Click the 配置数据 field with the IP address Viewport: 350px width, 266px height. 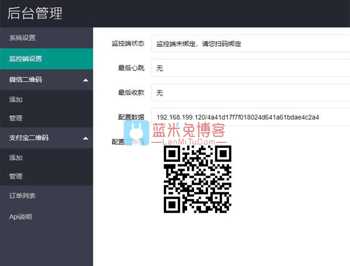tap(251, 117)
